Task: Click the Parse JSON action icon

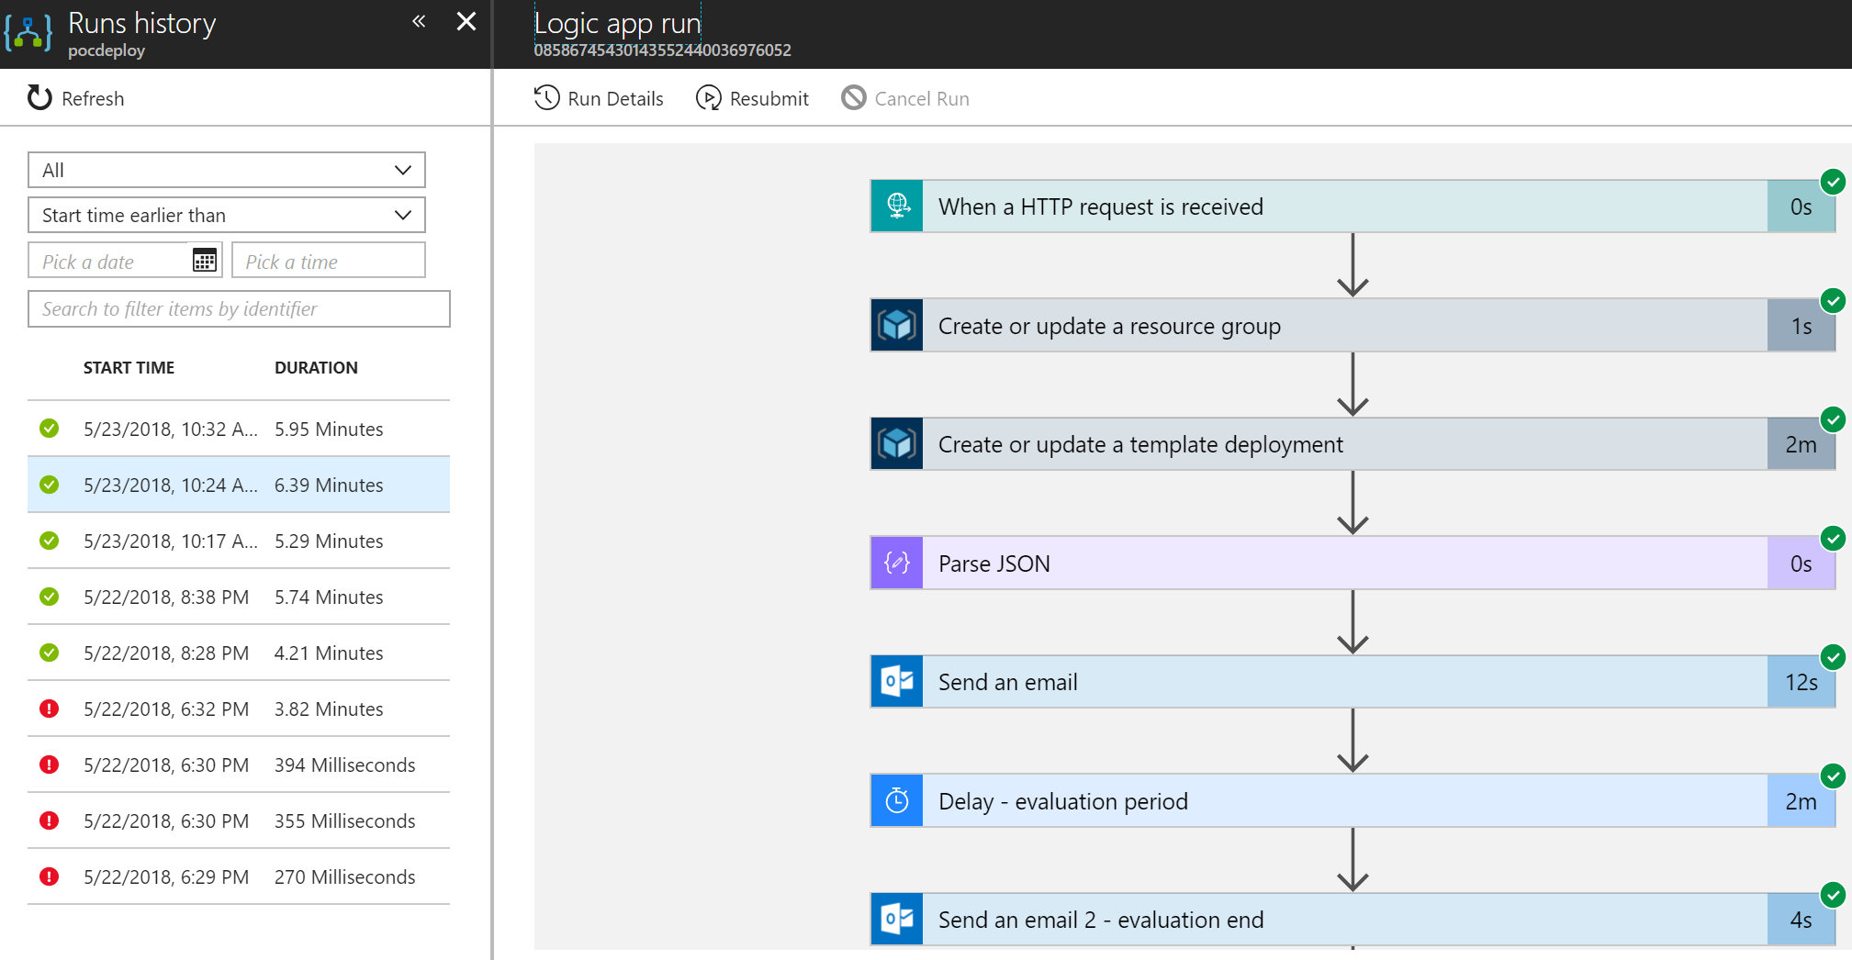Action: (x=897, y=564)
